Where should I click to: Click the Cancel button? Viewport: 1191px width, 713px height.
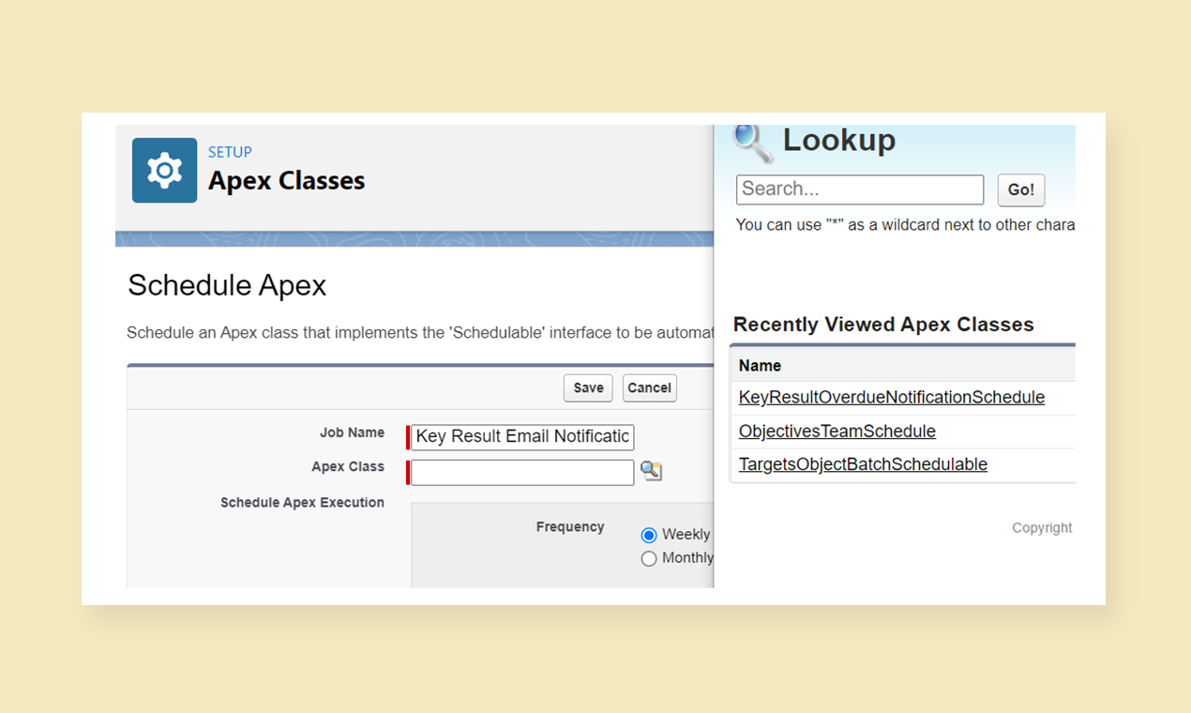649,387
